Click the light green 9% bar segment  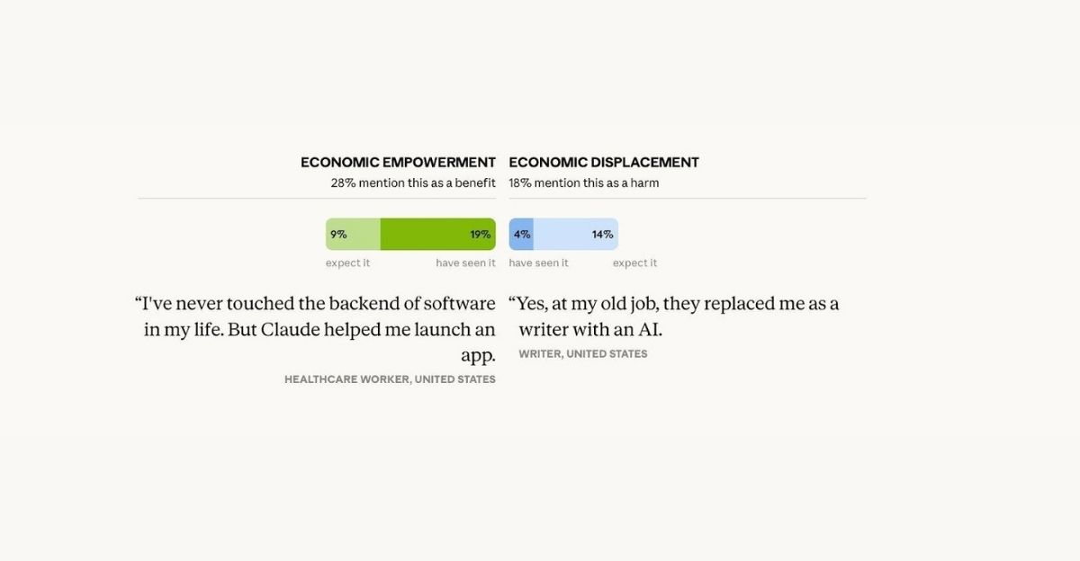pos(353,234)
